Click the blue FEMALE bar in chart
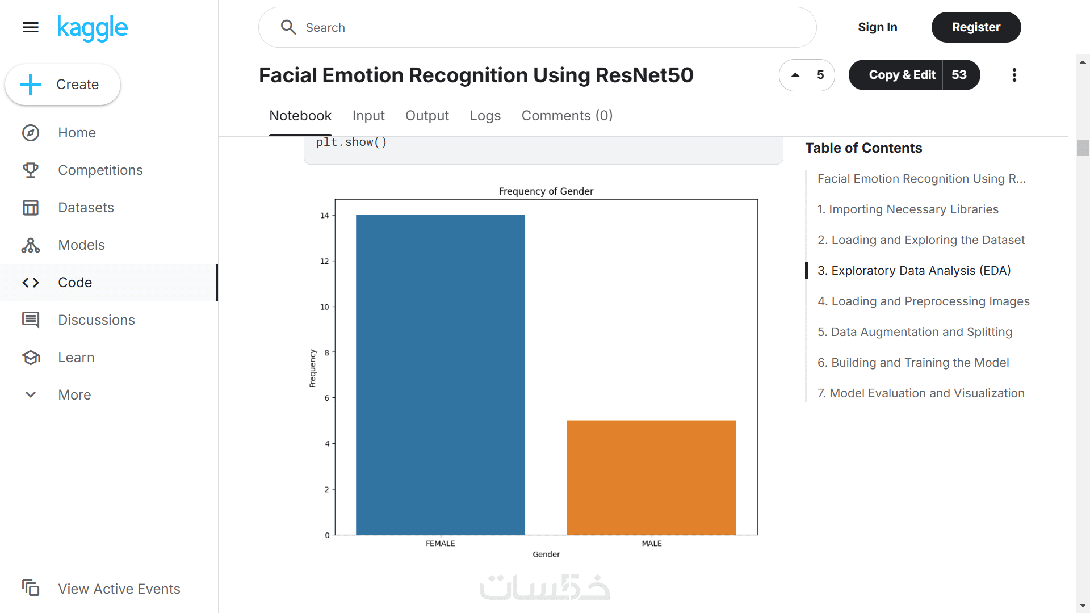The width and height of the screenshot is (1090, 613). pos(440,375)
